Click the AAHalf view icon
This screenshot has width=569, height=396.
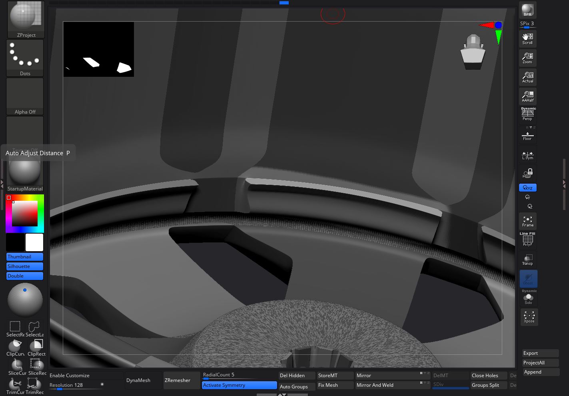click(527, 96)
